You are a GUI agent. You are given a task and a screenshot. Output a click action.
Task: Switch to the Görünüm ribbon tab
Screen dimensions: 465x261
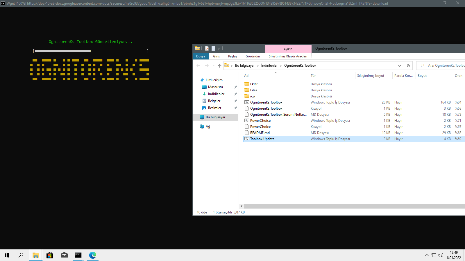[x=253, y=56]
